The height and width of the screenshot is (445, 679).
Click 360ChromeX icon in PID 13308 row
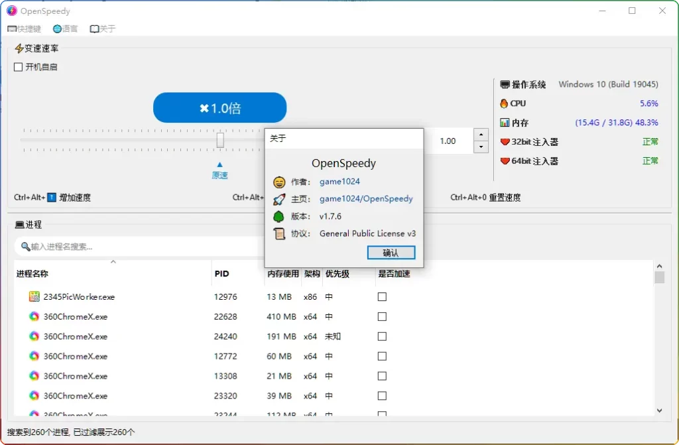[x=34, y=376]
